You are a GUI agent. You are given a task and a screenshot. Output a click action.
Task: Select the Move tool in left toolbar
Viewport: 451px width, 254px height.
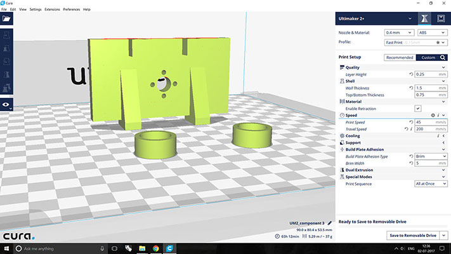(6, 35)
